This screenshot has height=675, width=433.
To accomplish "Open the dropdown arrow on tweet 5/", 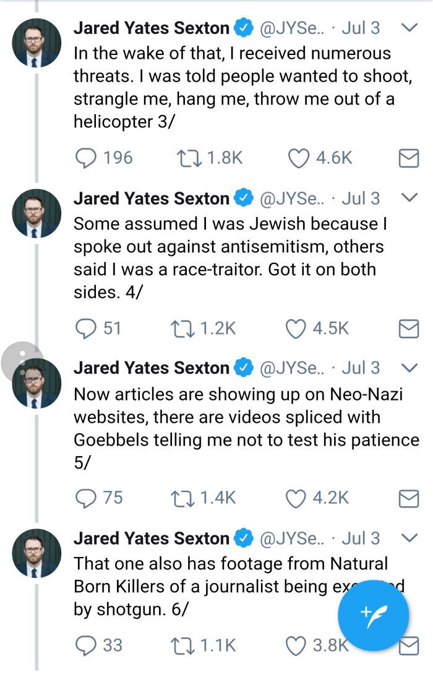I will (409, 368).
